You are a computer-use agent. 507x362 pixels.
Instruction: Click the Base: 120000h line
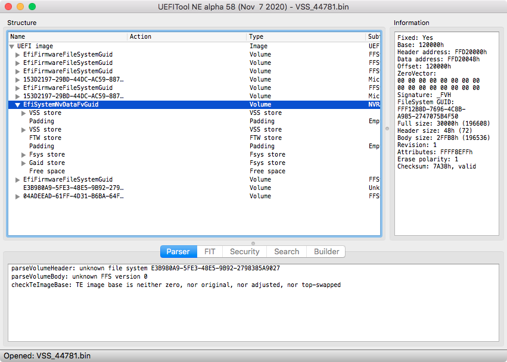[x=421, y=45]
